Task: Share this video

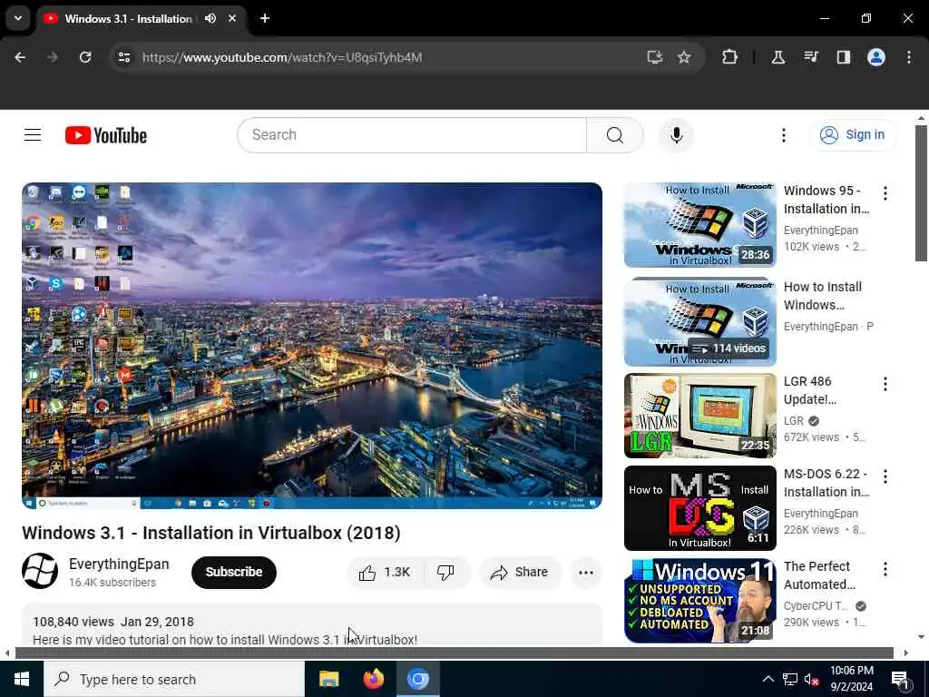Action: pos(520,572)
